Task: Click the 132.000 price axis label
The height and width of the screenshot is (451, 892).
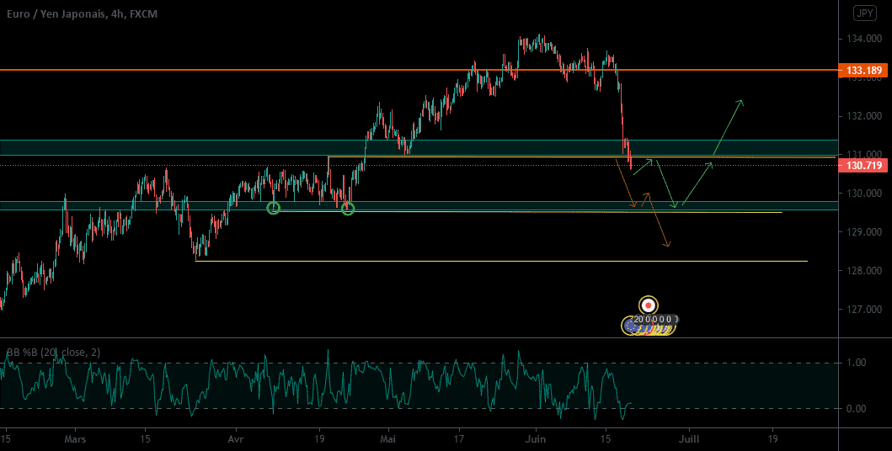Action: point(864,116)
